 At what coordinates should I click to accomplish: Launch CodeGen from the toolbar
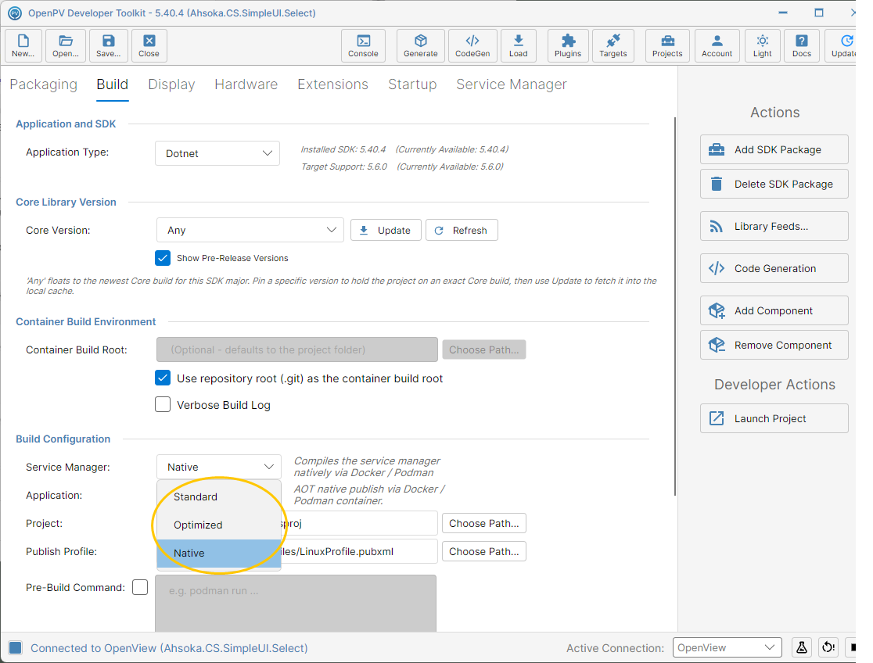tap(472, 45)
